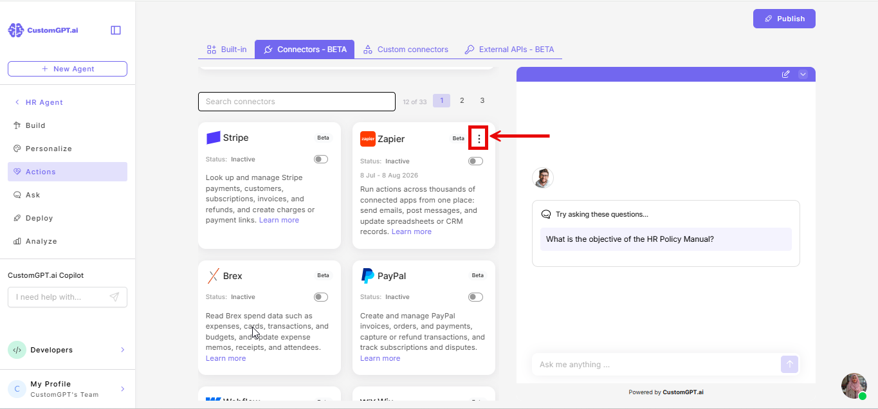This screenshot has height=409, width=878.
Task: Click the Developers code icon
Action: tap(17, 350)
